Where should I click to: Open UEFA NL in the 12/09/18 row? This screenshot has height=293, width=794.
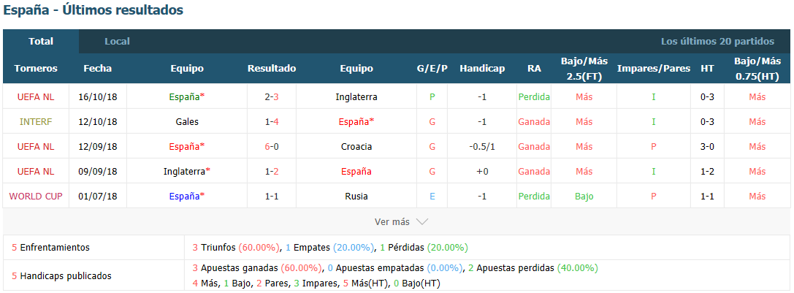(x=36, y=146)
